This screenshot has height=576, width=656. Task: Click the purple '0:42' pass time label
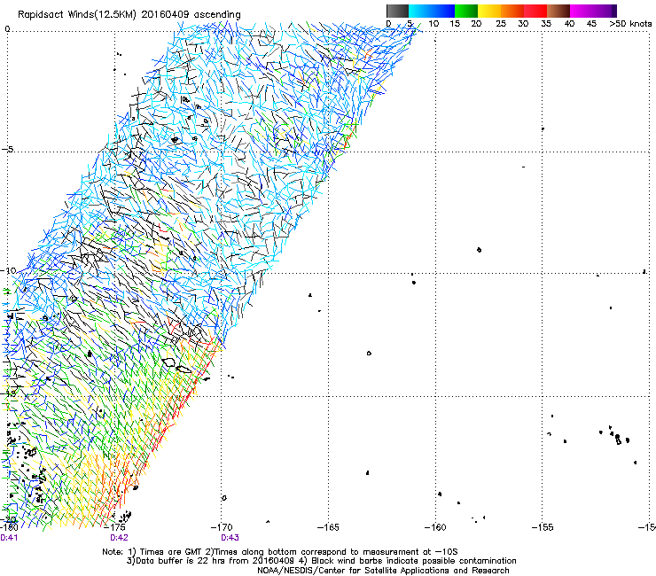[x=120, y=538]
